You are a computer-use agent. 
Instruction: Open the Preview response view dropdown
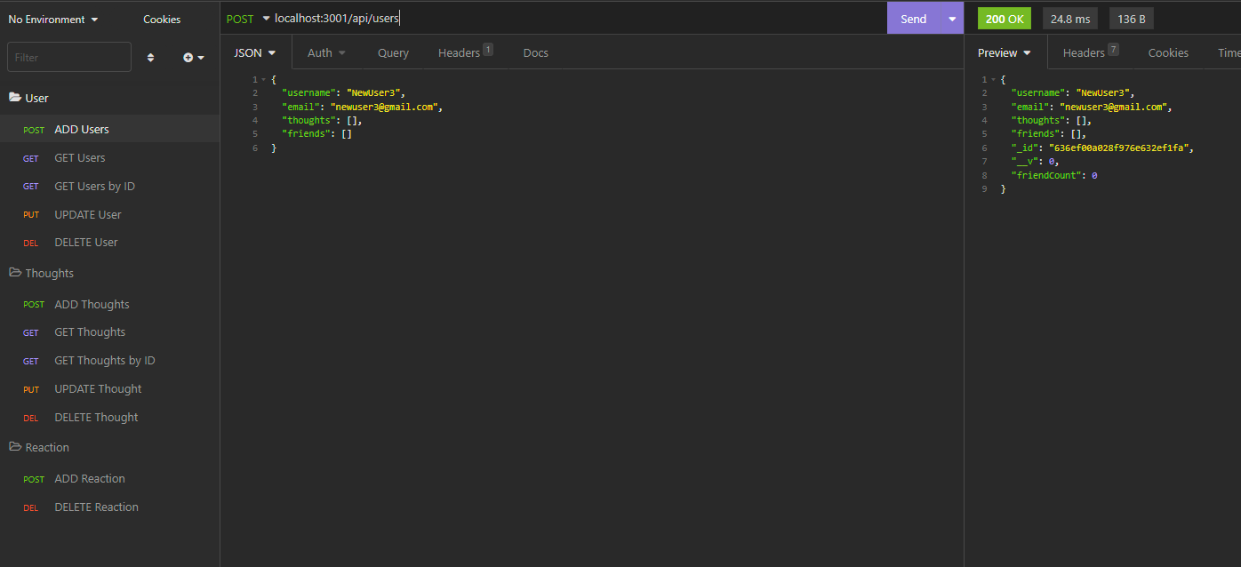[x=1003, y=52]
